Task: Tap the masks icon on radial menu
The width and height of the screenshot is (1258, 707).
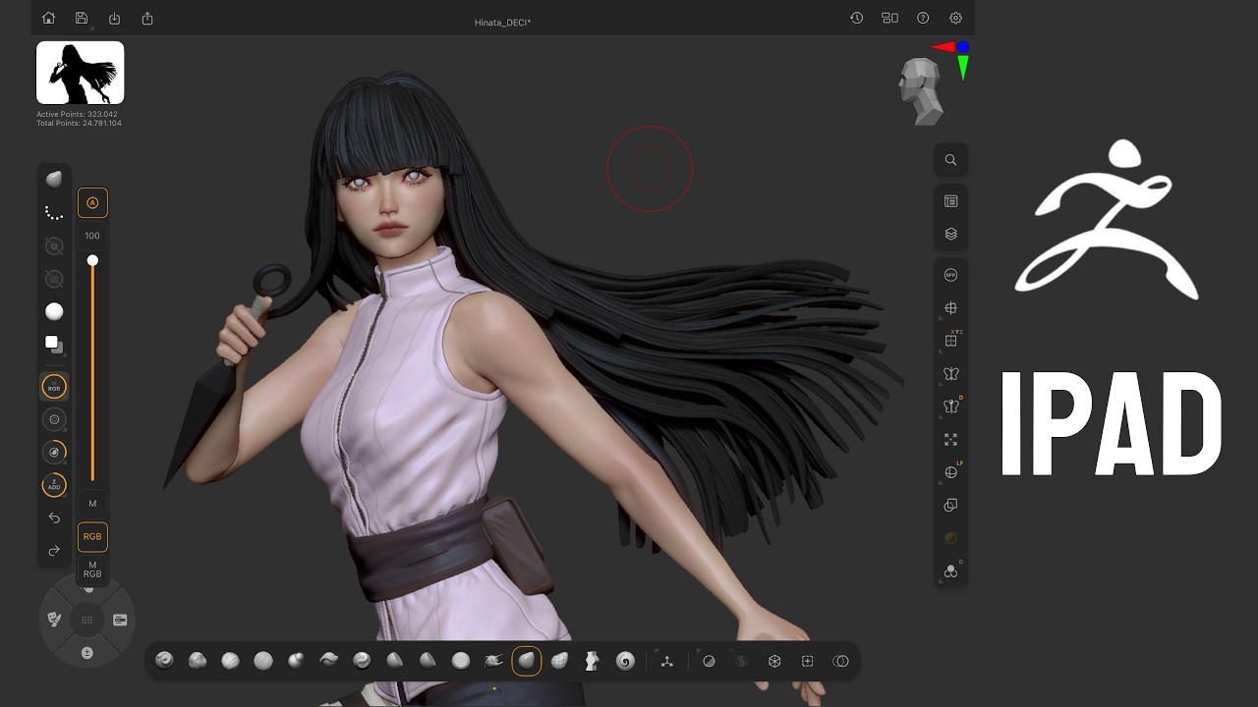Action: click(x=55, y=620)
